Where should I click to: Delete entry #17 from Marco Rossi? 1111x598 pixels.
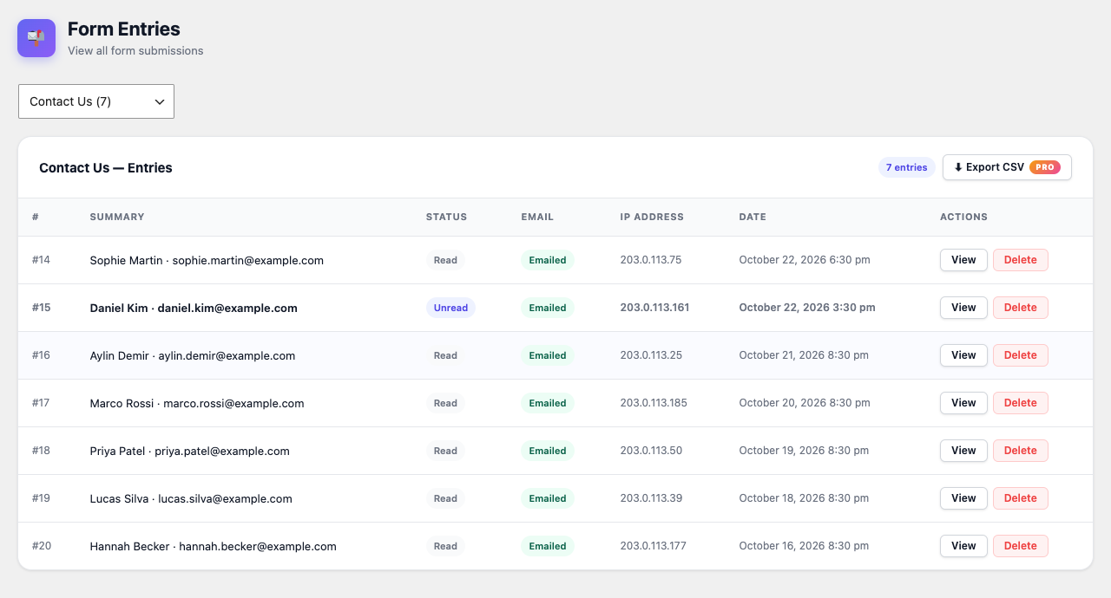pyautogui.click(x=1021, y=403)
